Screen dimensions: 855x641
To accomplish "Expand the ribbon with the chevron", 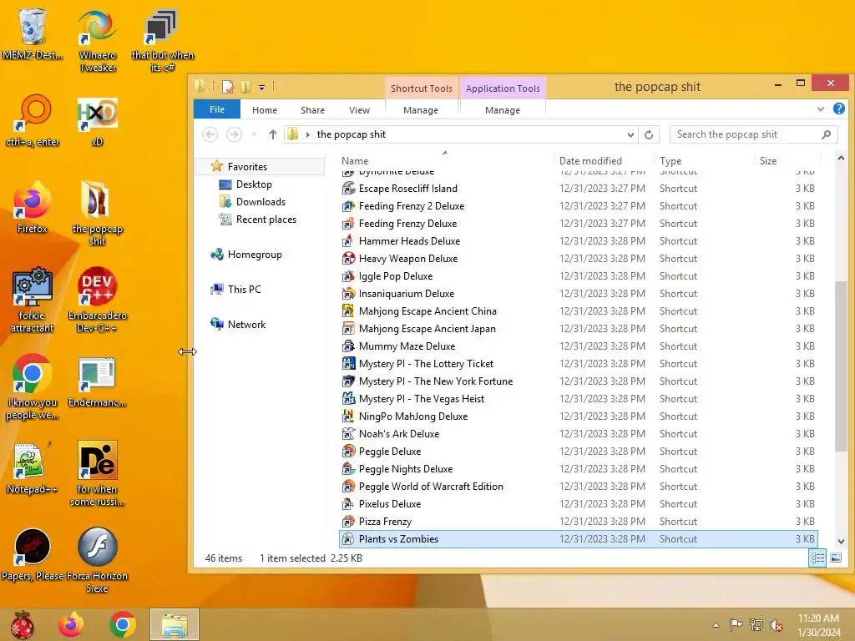I will coord(821,109).
